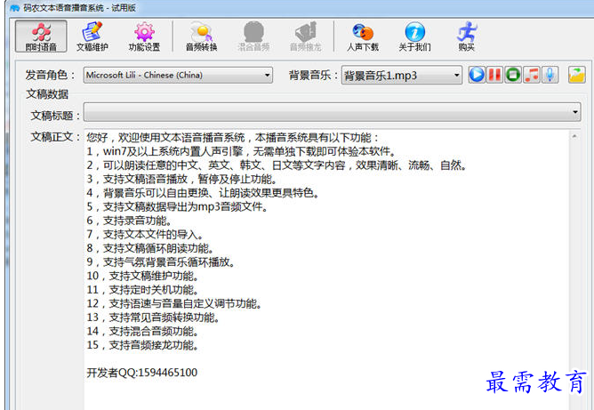This screenshot has width=594, height=410.
Task: Click the greyed 混合音频 mixed audio icon
Action: (253, 36)
